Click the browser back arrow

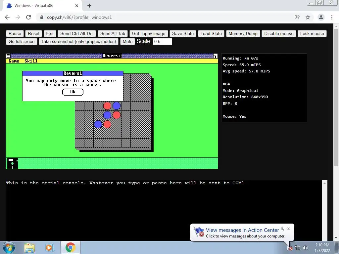click(x=7, y=17)
